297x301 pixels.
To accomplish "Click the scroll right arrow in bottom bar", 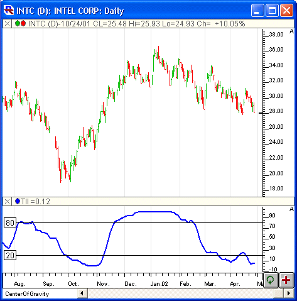I will click(289, 293).
